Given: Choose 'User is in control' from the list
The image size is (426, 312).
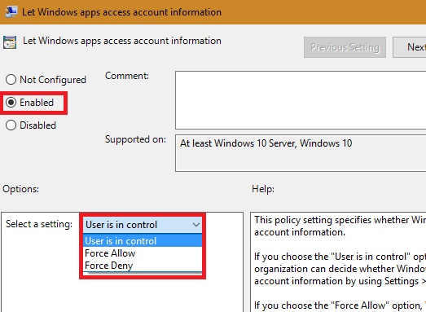Looking at the screenshot, I should pos(143,241).
